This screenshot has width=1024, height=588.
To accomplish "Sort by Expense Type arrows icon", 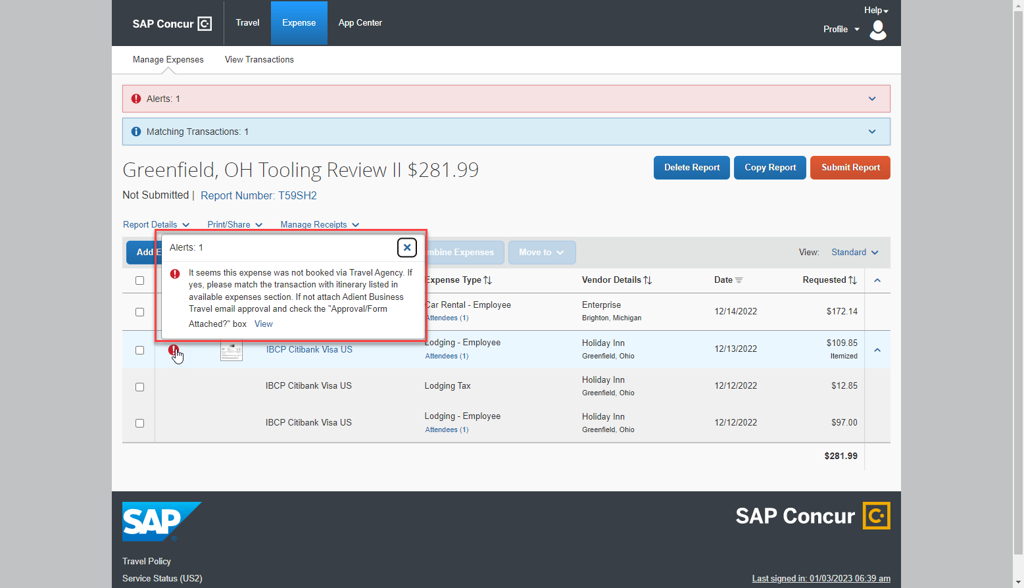I will click(487, 280).
